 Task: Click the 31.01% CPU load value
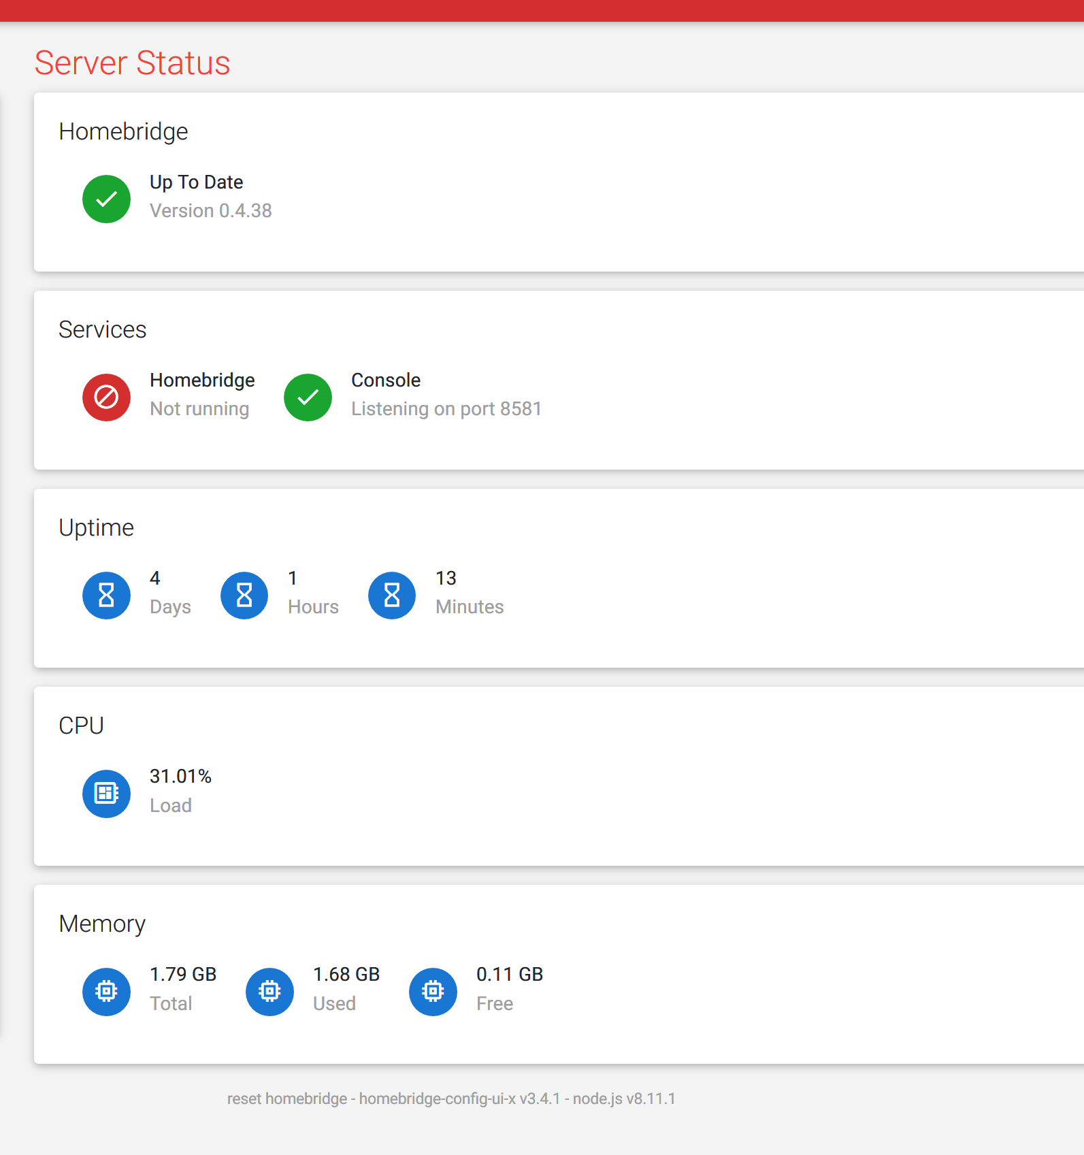pos(180,776)
